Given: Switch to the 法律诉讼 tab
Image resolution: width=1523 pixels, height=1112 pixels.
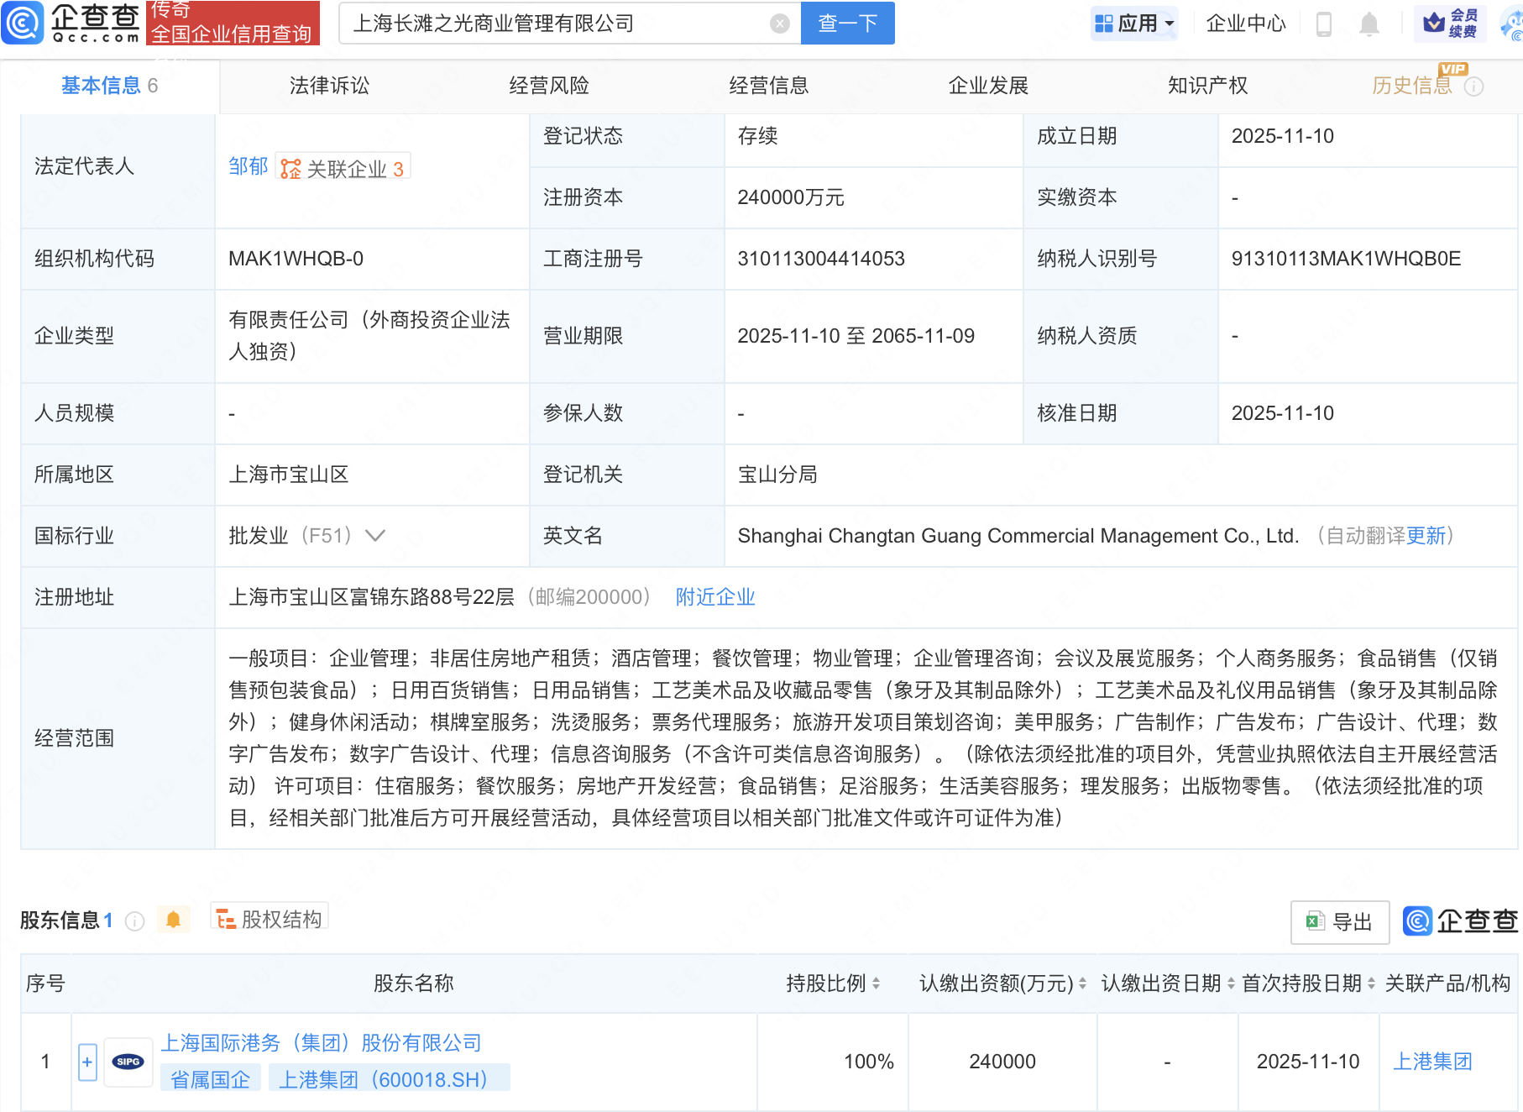Looking at the screenshot, I should pos(329,86).
